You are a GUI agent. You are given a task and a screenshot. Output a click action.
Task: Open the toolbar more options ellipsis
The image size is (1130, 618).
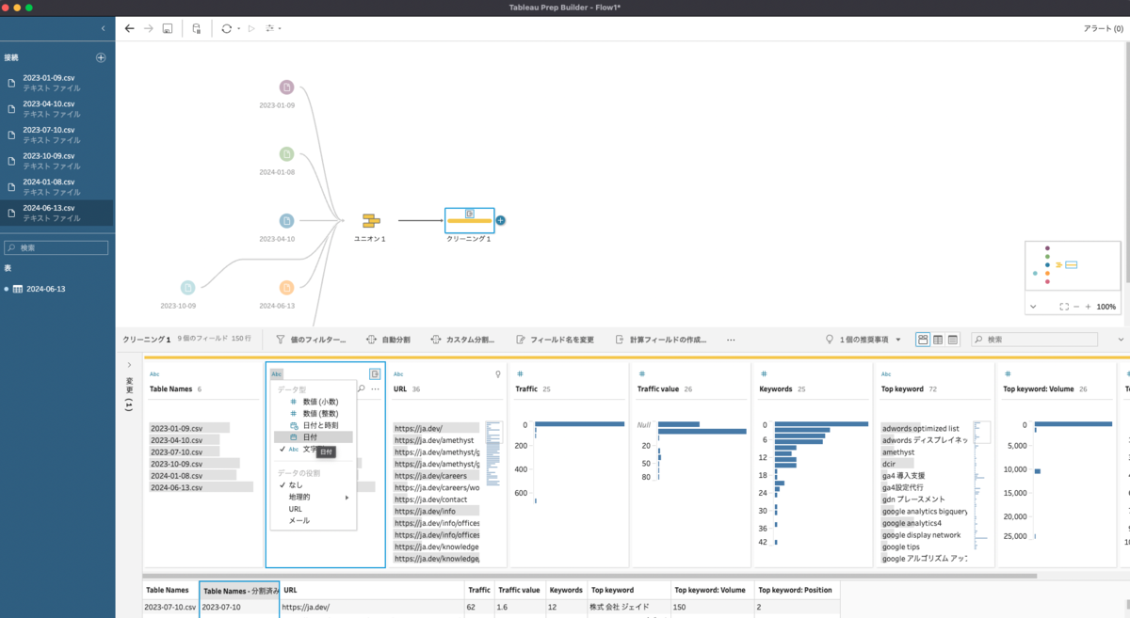pos(731,340)
